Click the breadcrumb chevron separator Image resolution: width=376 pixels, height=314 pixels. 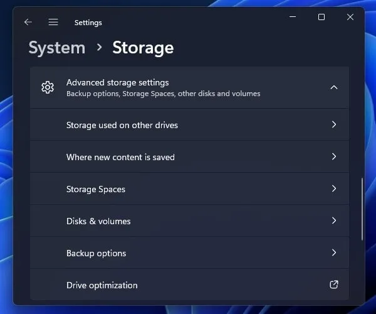[99, 47]
